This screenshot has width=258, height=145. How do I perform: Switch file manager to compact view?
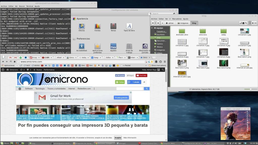[256, 23]
